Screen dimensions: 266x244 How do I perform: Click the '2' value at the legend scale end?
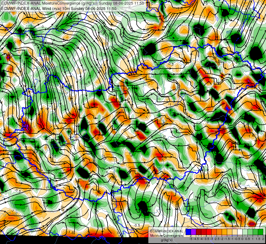tap(263, 239)
